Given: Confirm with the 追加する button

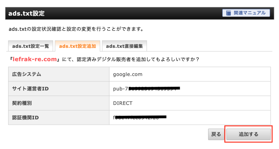Looking at the screenshot, I should [x=248, y=134].
